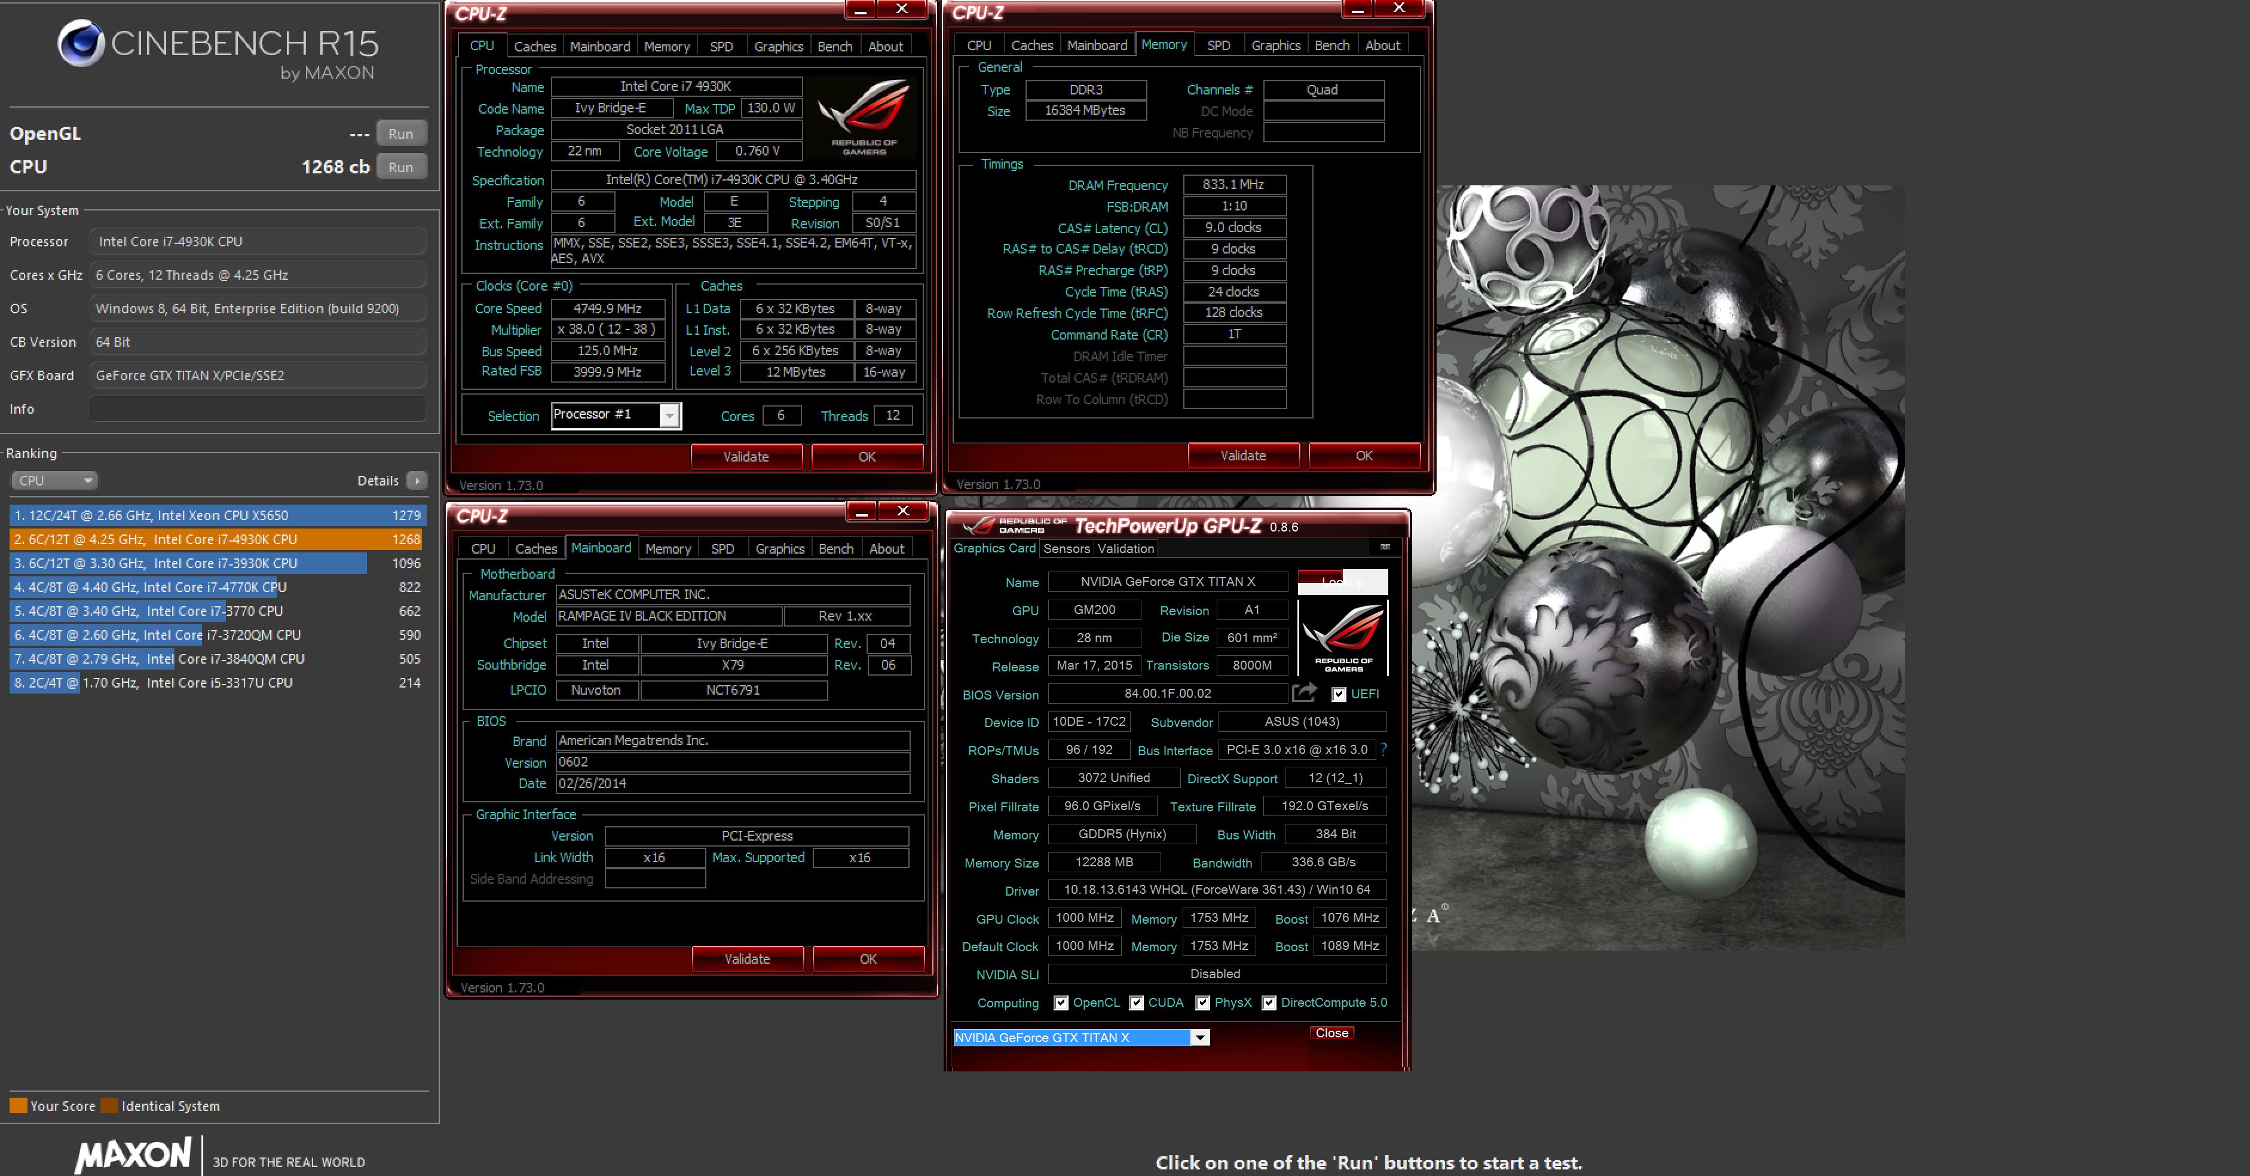The width and height of the screenshot is (2250, 1176).
Task: Run the OpenGL benchmark in Cinebench
Action: click(x=401, y=134)
